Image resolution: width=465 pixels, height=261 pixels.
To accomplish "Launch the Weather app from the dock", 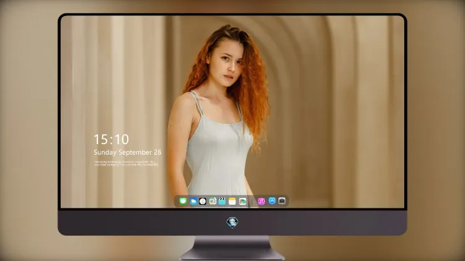I will click(x=193, y=201).
